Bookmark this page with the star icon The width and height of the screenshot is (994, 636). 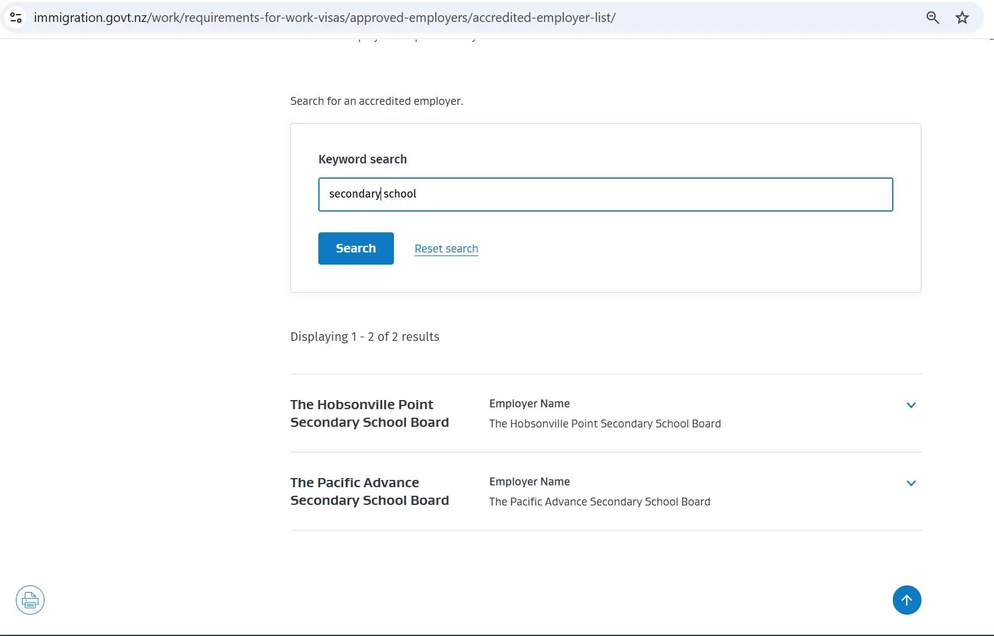(x=962, y=18)
